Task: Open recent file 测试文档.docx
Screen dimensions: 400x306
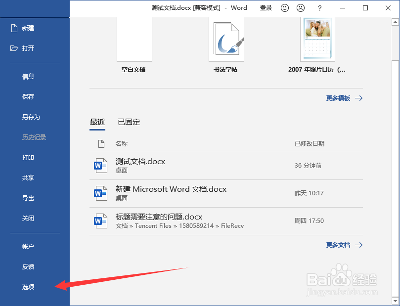Action: [226, 166]
